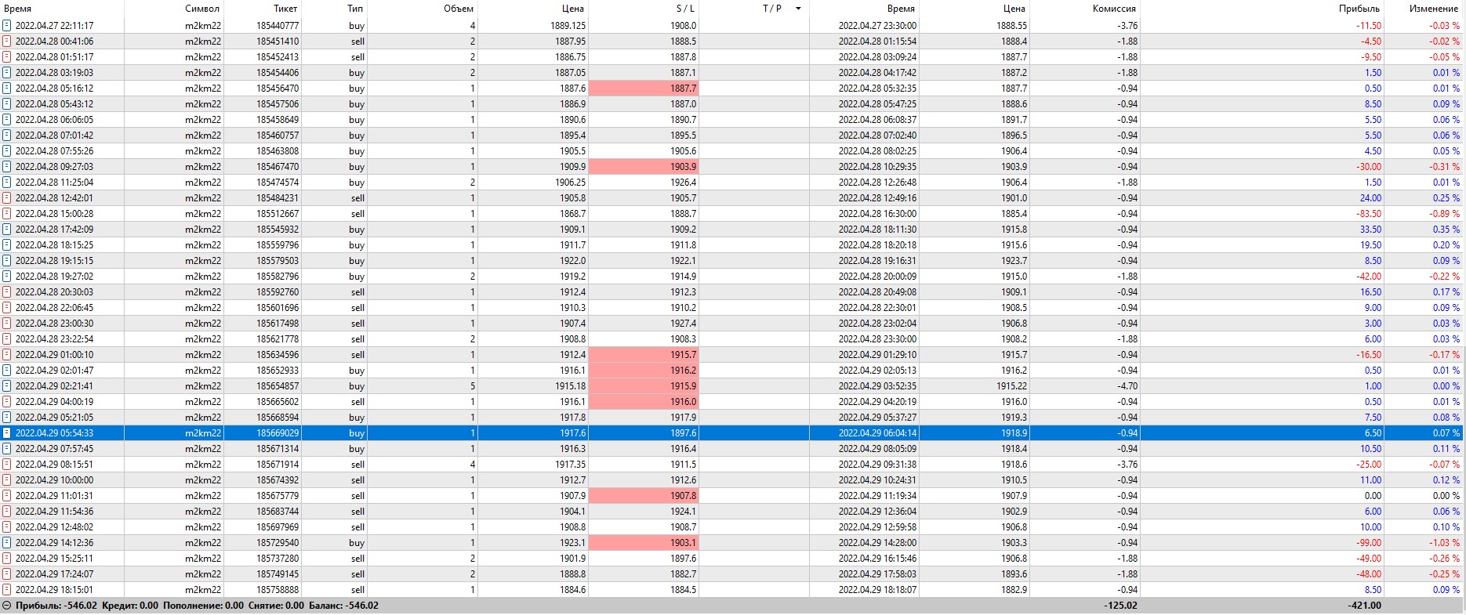Viewport: 1466px width, 615px height.
Task: Pick the order icon beside 2022.04.28 07:55:26
Action: [7, 151]
